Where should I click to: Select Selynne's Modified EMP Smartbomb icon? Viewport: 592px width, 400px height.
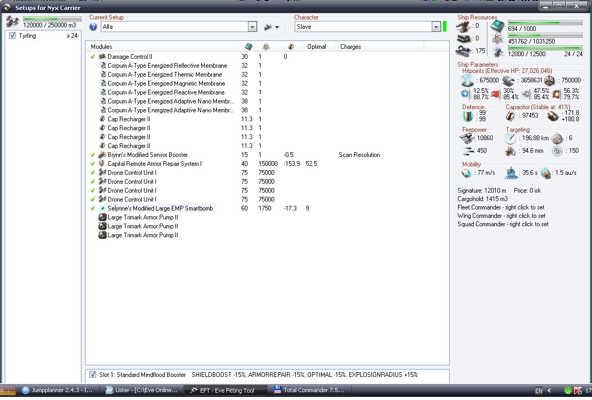point(102,208)
